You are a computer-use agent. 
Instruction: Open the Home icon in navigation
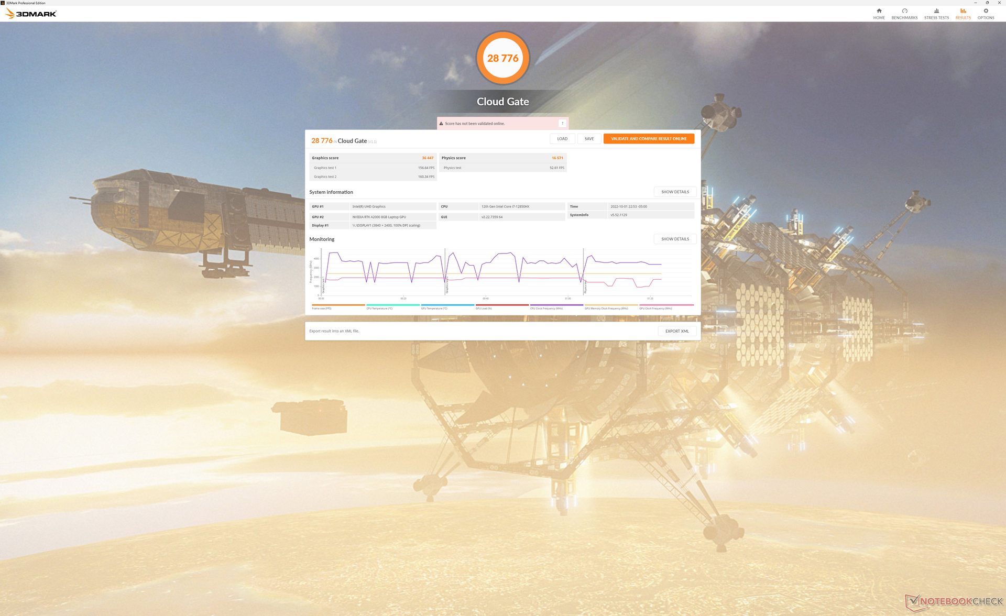tap(879, 11)
